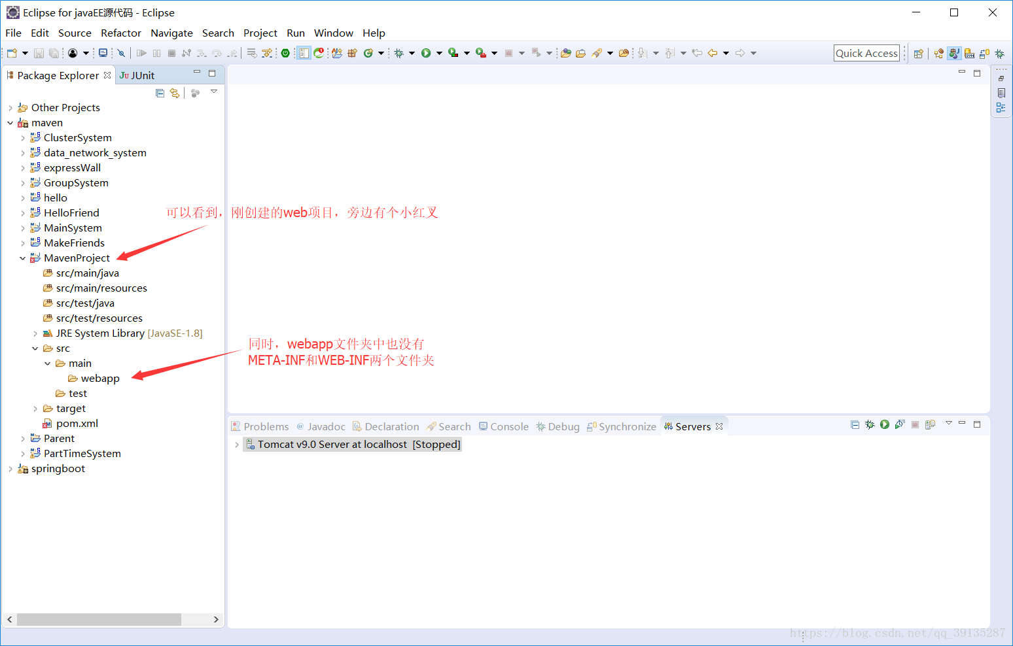Expand the target folder node

[x=35, y=409]
